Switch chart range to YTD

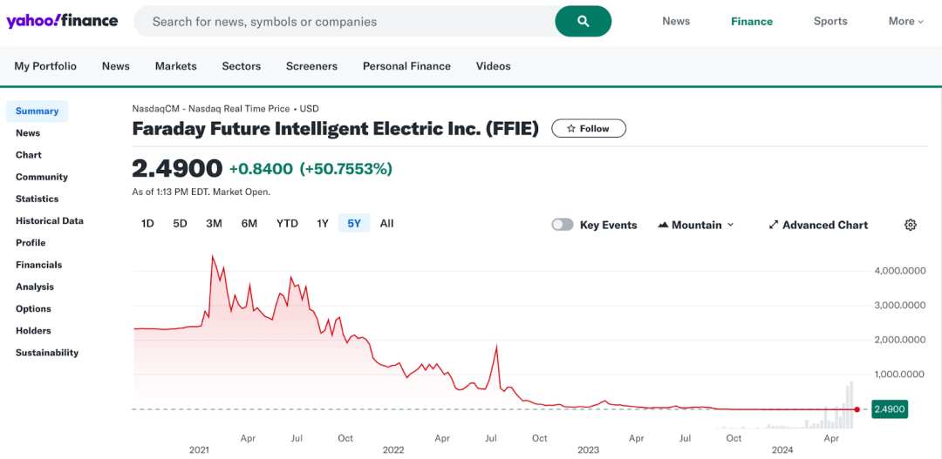[x=287, y=224]
